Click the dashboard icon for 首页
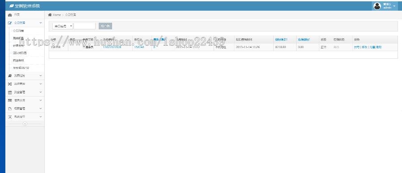The height and width of the screenshot is (173, 402). coord(10,15)
